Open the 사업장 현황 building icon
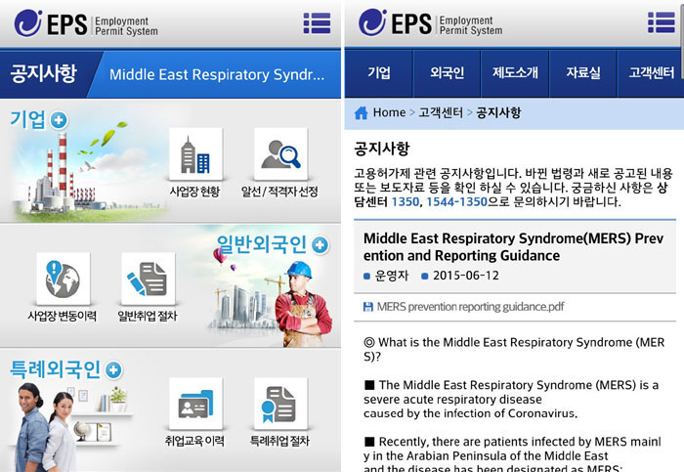 pos(194,154)
